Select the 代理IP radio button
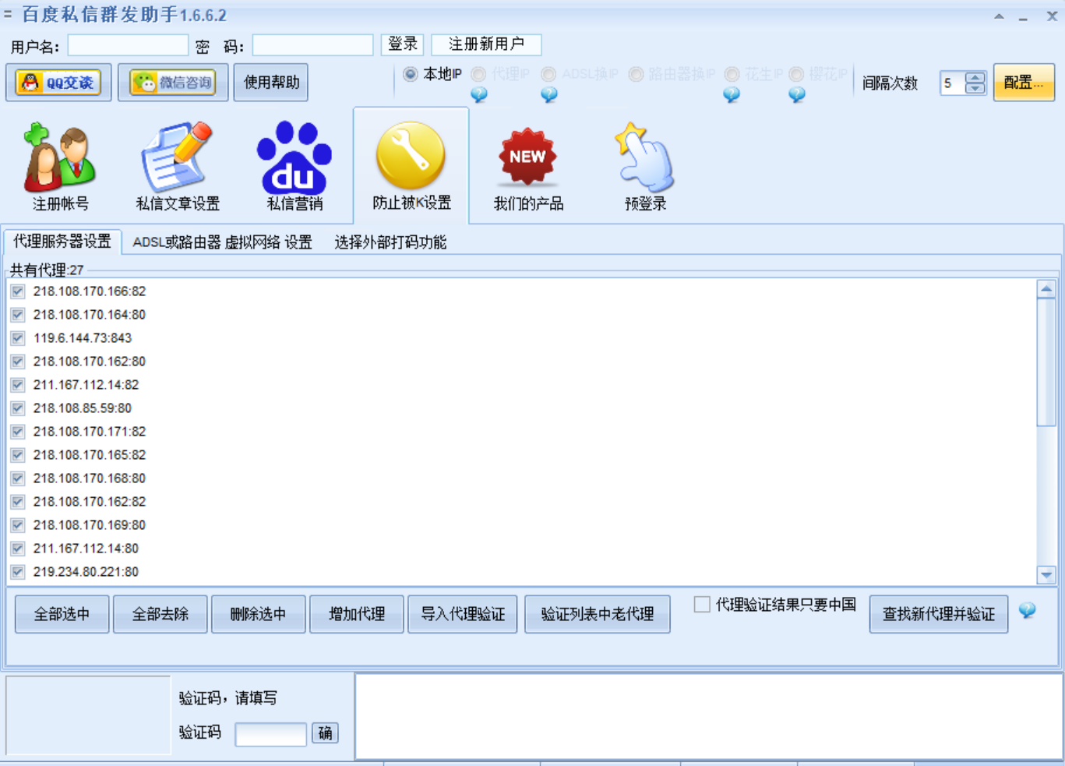Image resolution: width=1065 pixels, height=766 pixels. pos(478,74)
